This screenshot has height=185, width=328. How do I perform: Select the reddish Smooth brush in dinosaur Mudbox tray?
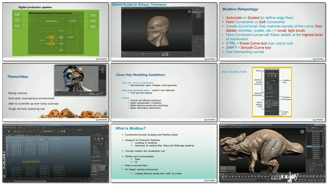tap(226, 177)
